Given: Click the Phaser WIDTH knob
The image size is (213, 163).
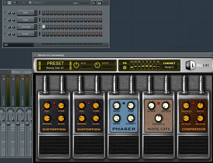Looking at the screenshot, I should tap(116, 118).
